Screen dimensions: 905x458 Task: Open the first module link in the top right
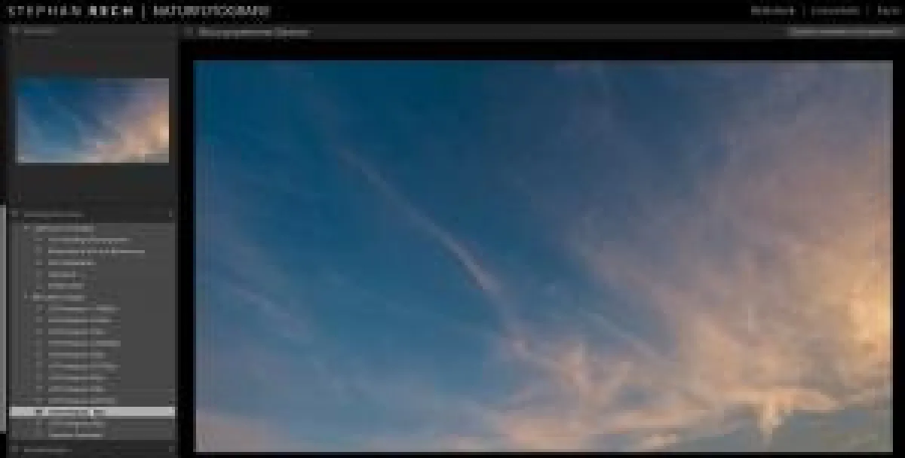tap(772, 11)
